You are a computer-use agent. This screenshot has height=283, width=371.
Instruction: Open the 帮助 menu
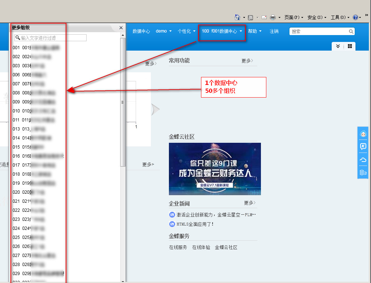coord(254,31)
